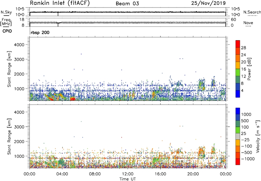Click the 'CPID' label
The width and height of the screenshot is (261, 181).
(7, 31)
